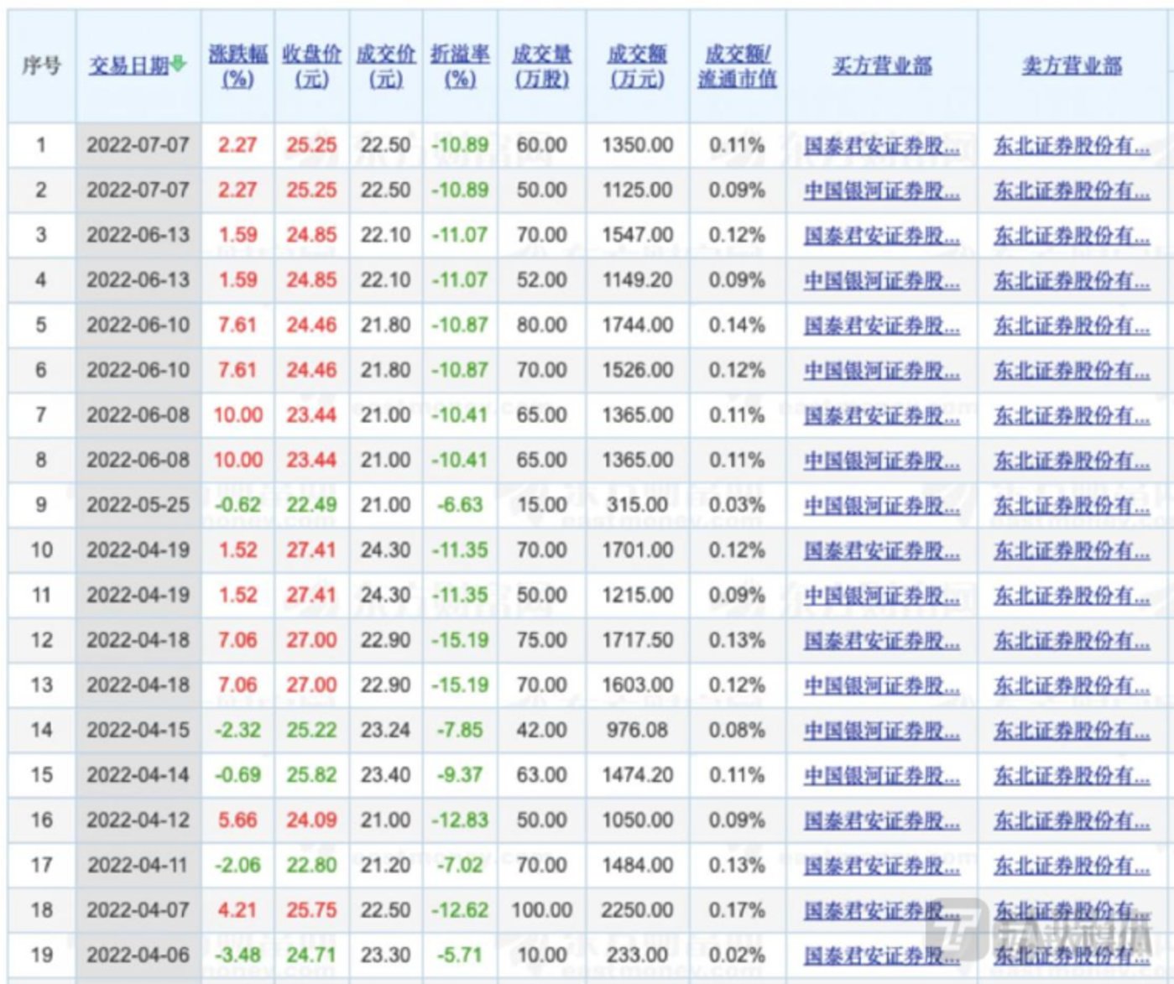The width and height of the screenshot is (1174, 984).
Task: Open buyer link 国泰君安证券股 in row 1
Action: (x=884, y=144)
